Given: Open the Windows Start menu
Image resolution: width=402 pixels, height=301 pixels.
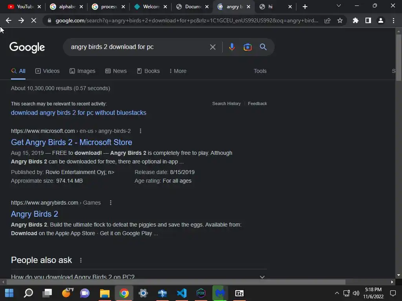Looking at the screenshot, I should point(9,293).
